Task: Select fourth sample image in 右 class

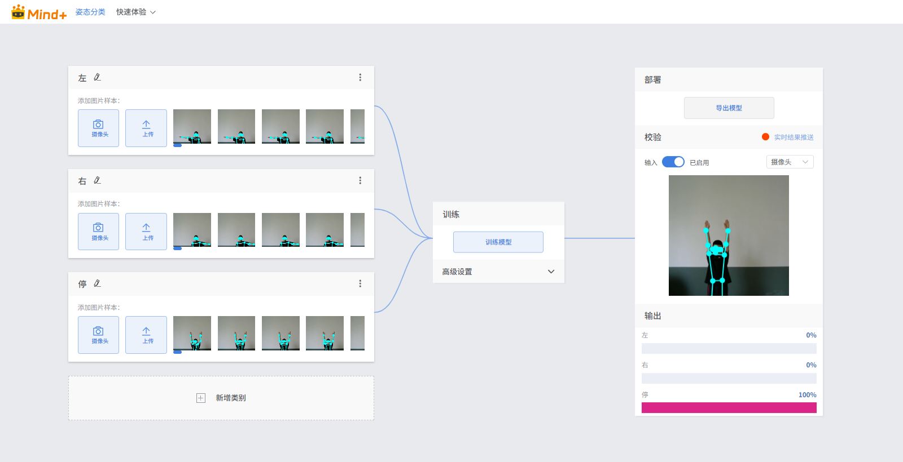Action: (x=325, y=230)
